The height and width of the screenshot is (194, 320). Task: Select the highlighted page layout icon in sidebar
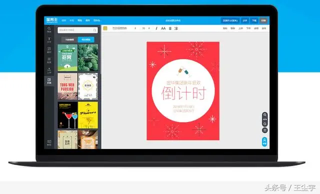pyautogui.click(x=49, y=81)
